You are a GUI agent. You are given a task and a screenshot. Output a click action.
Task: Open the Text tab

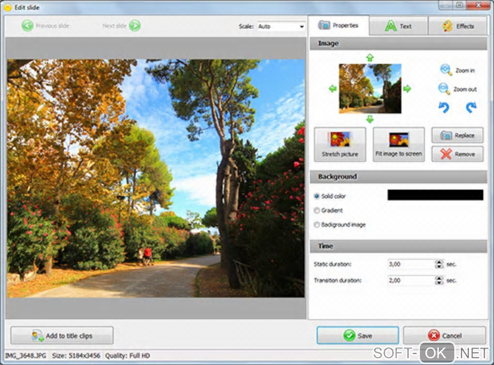pos(399,26)
